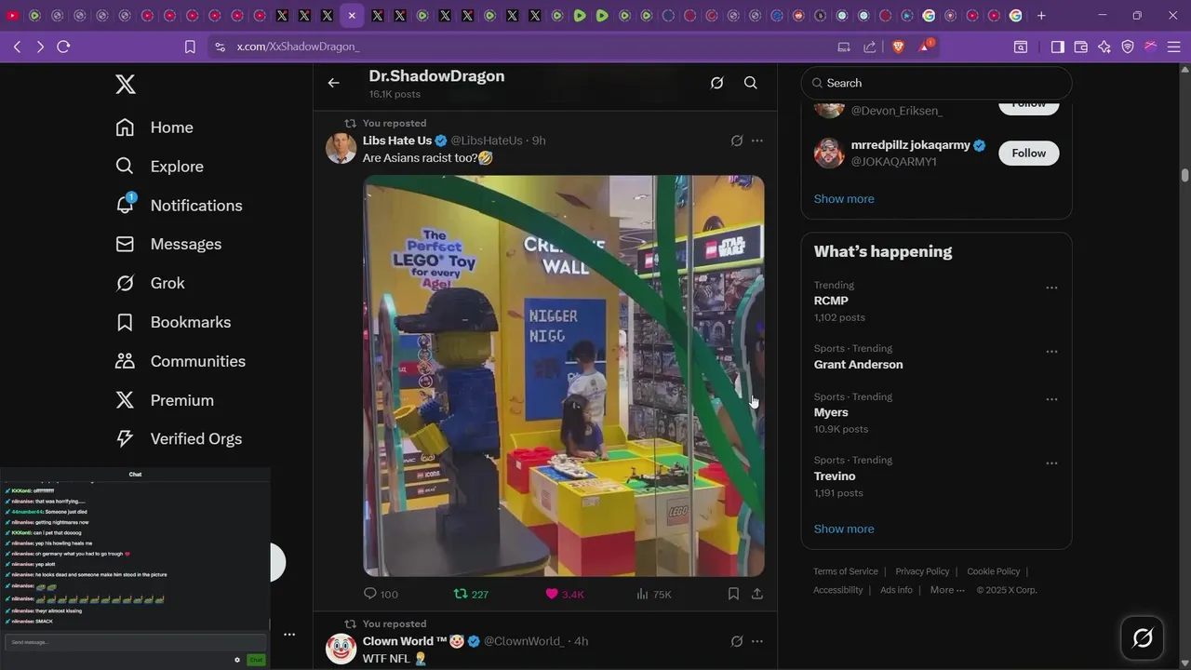This screenshot has height=670, width=1191.
Task: Open Verified Orgs in the sidebar
Action: 179,438
